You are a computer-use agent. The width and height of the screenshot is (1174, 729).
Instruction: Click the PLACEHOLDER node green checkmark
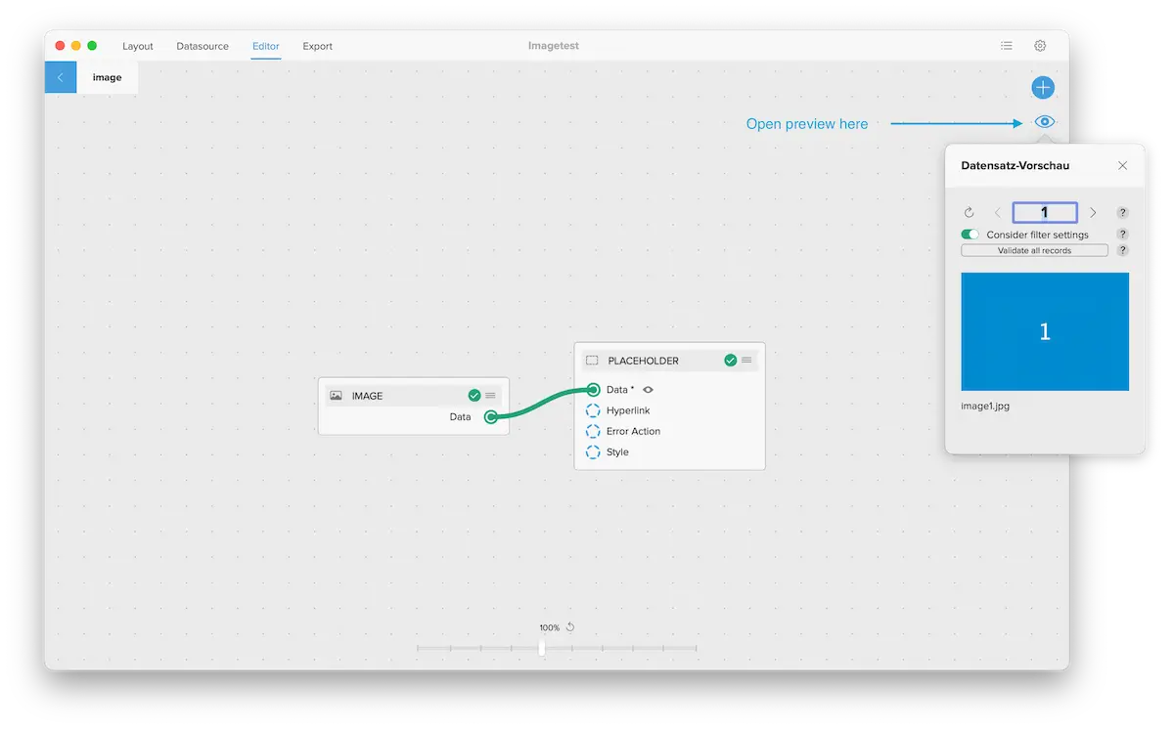coord(730,361)
